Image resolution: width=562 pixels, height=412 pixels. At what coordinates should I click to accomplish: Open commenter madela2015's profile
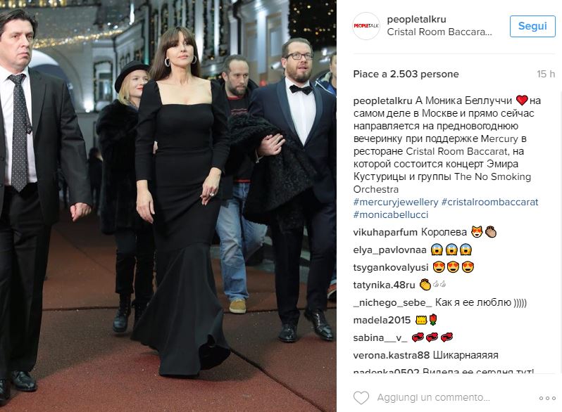382,320
